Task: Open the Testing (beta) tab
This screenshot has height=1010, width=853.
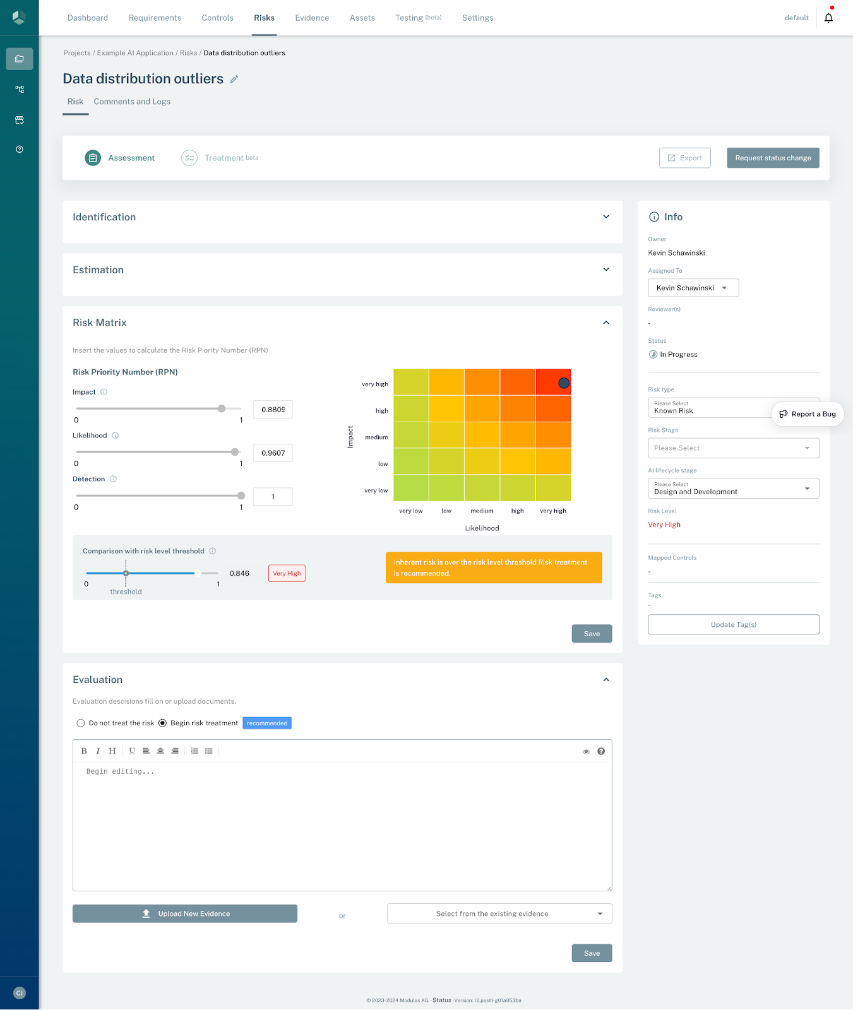Action: (x=419, y=18)
